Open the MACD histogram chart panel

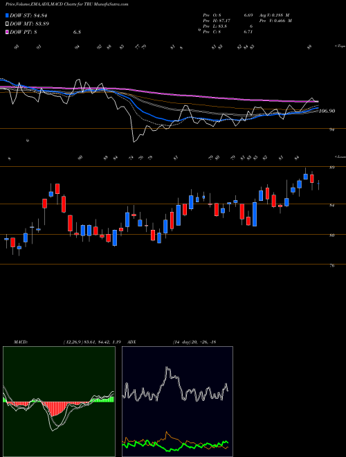[x=59, y=402]
